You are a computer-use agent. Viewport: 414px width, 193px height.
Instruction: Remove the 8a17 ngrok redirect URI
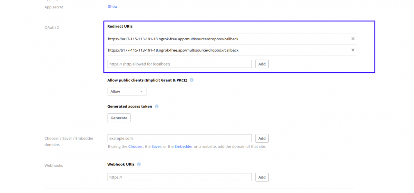353,39
